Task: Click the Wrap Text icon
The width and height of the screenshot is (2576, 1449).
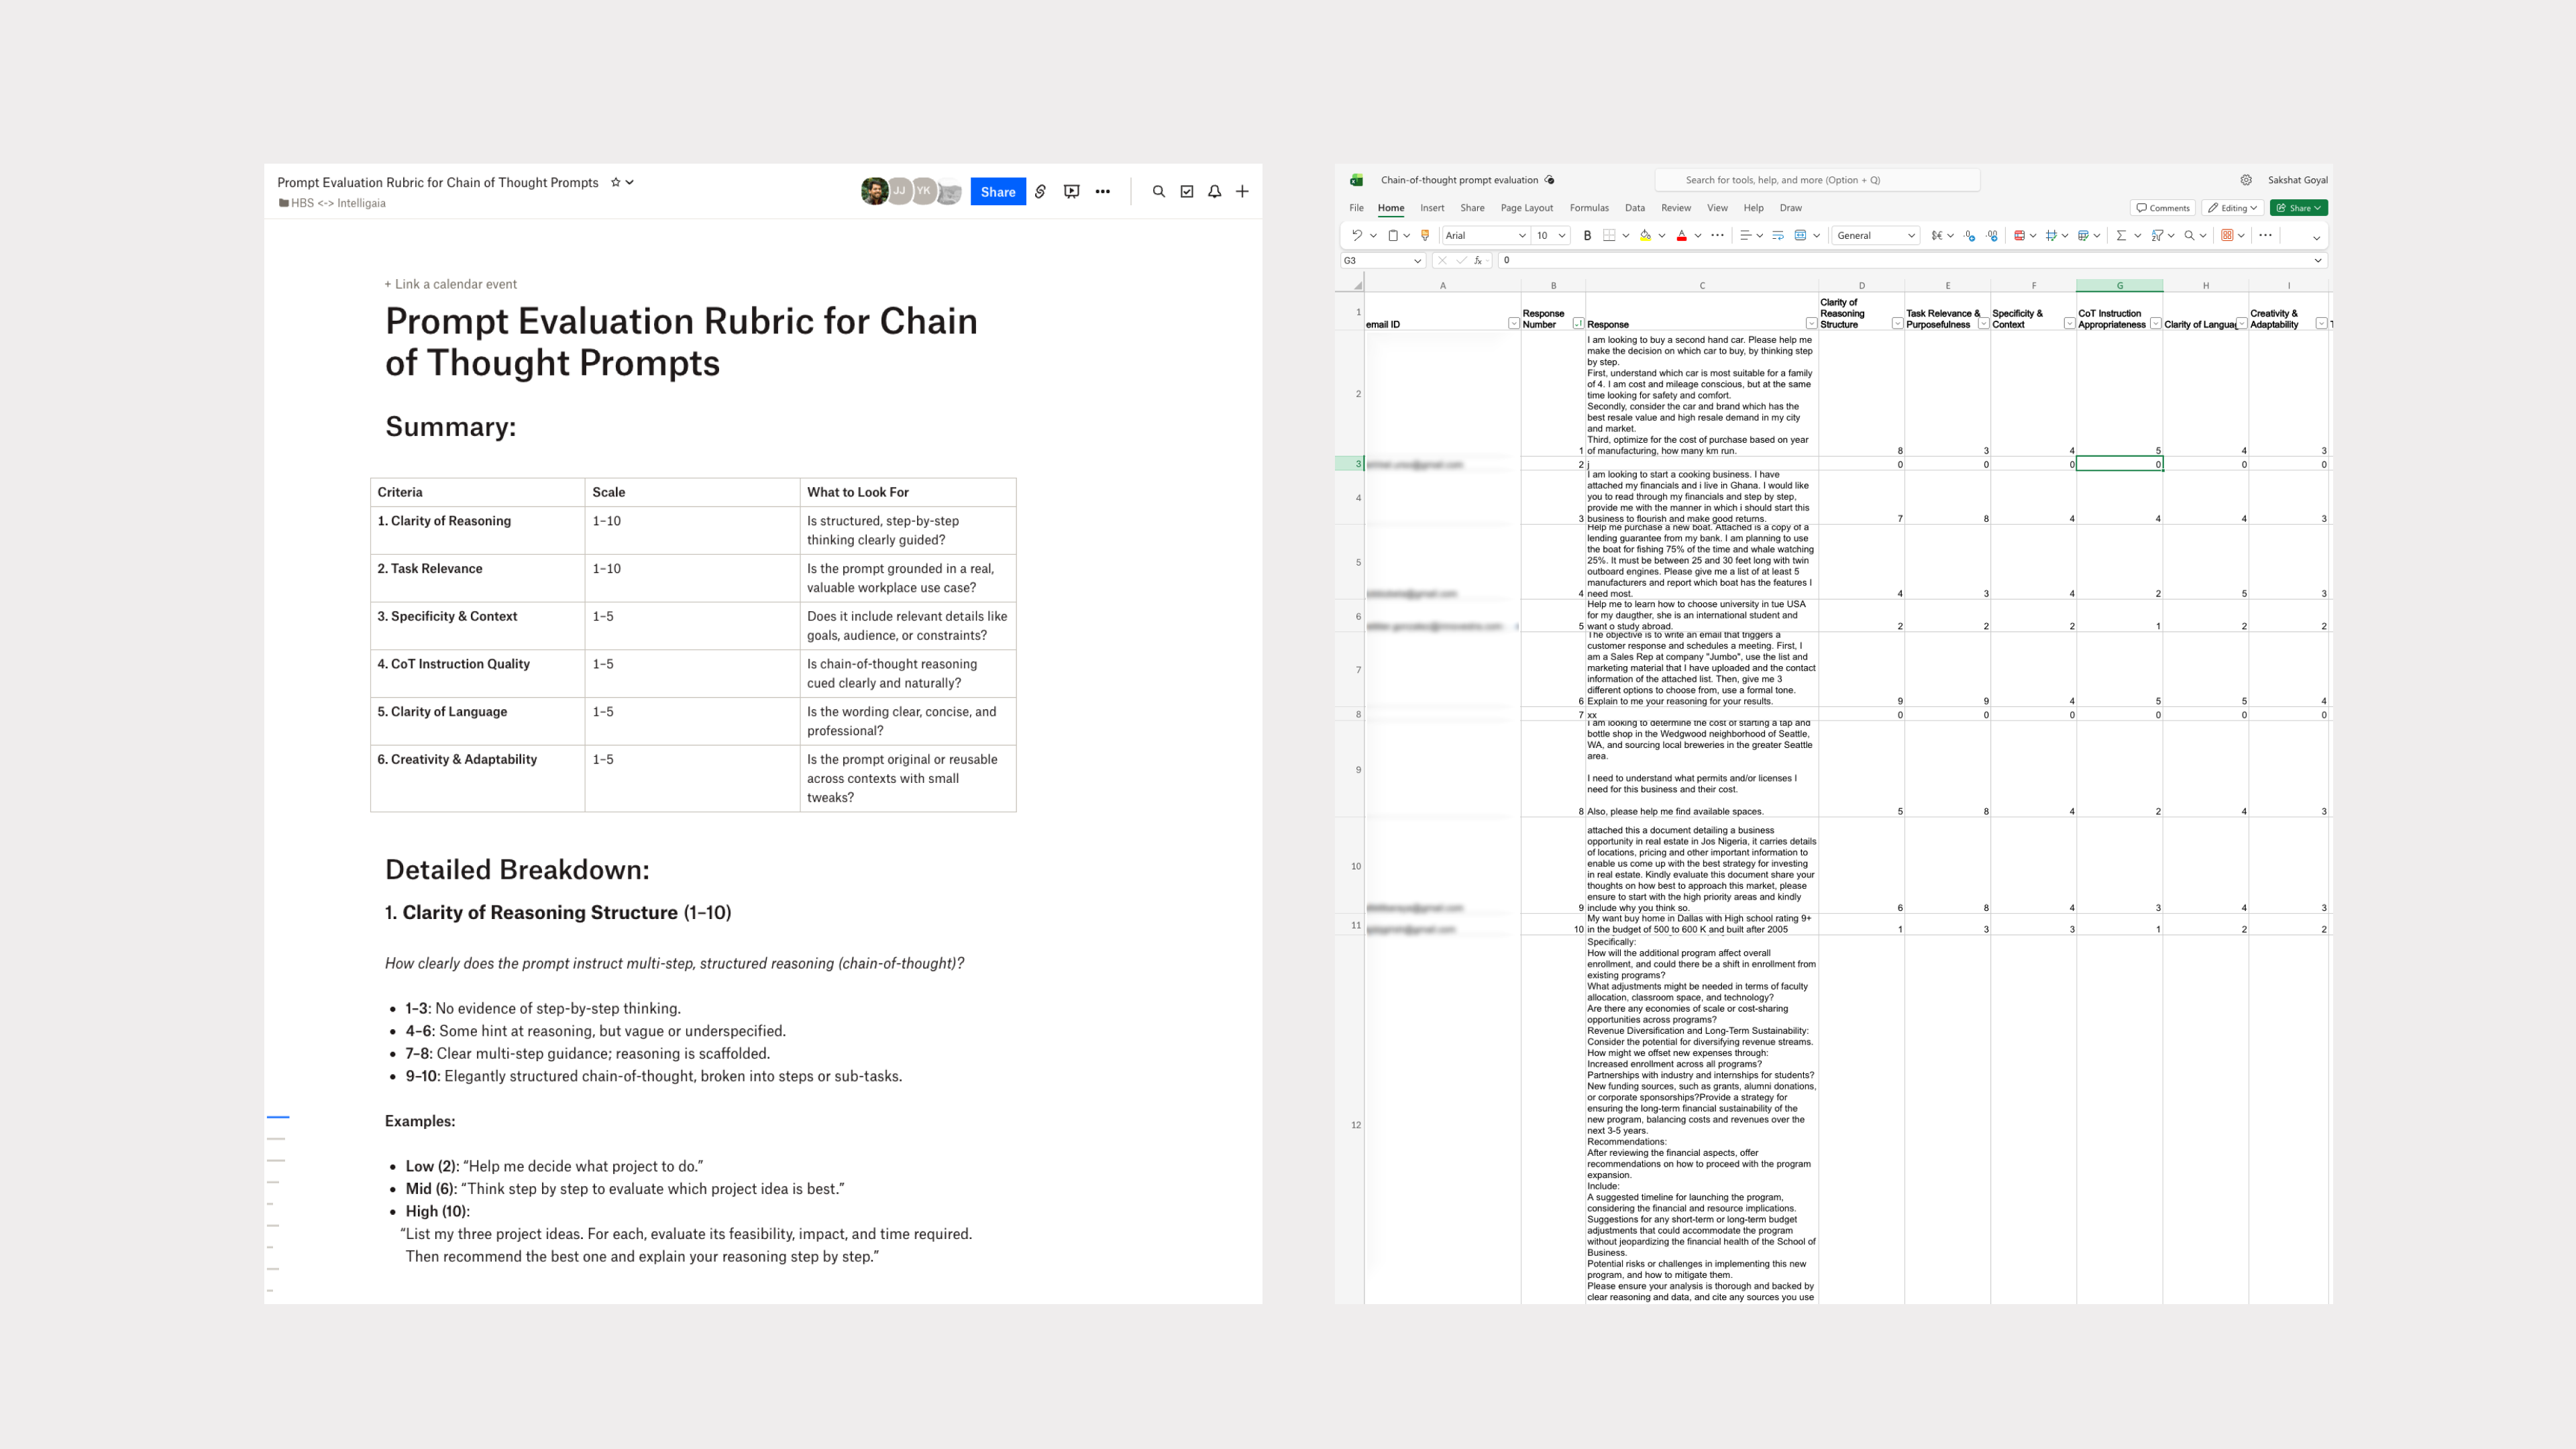Action: [x=1778, y=236]
